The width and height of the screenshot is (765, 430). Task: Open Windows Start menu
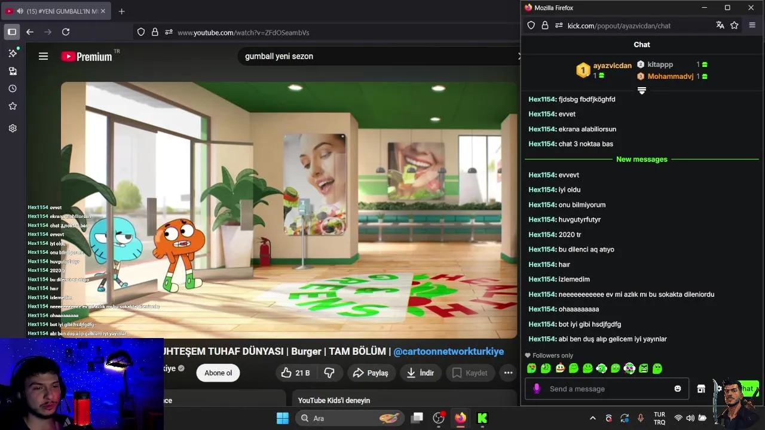(283, 418)
